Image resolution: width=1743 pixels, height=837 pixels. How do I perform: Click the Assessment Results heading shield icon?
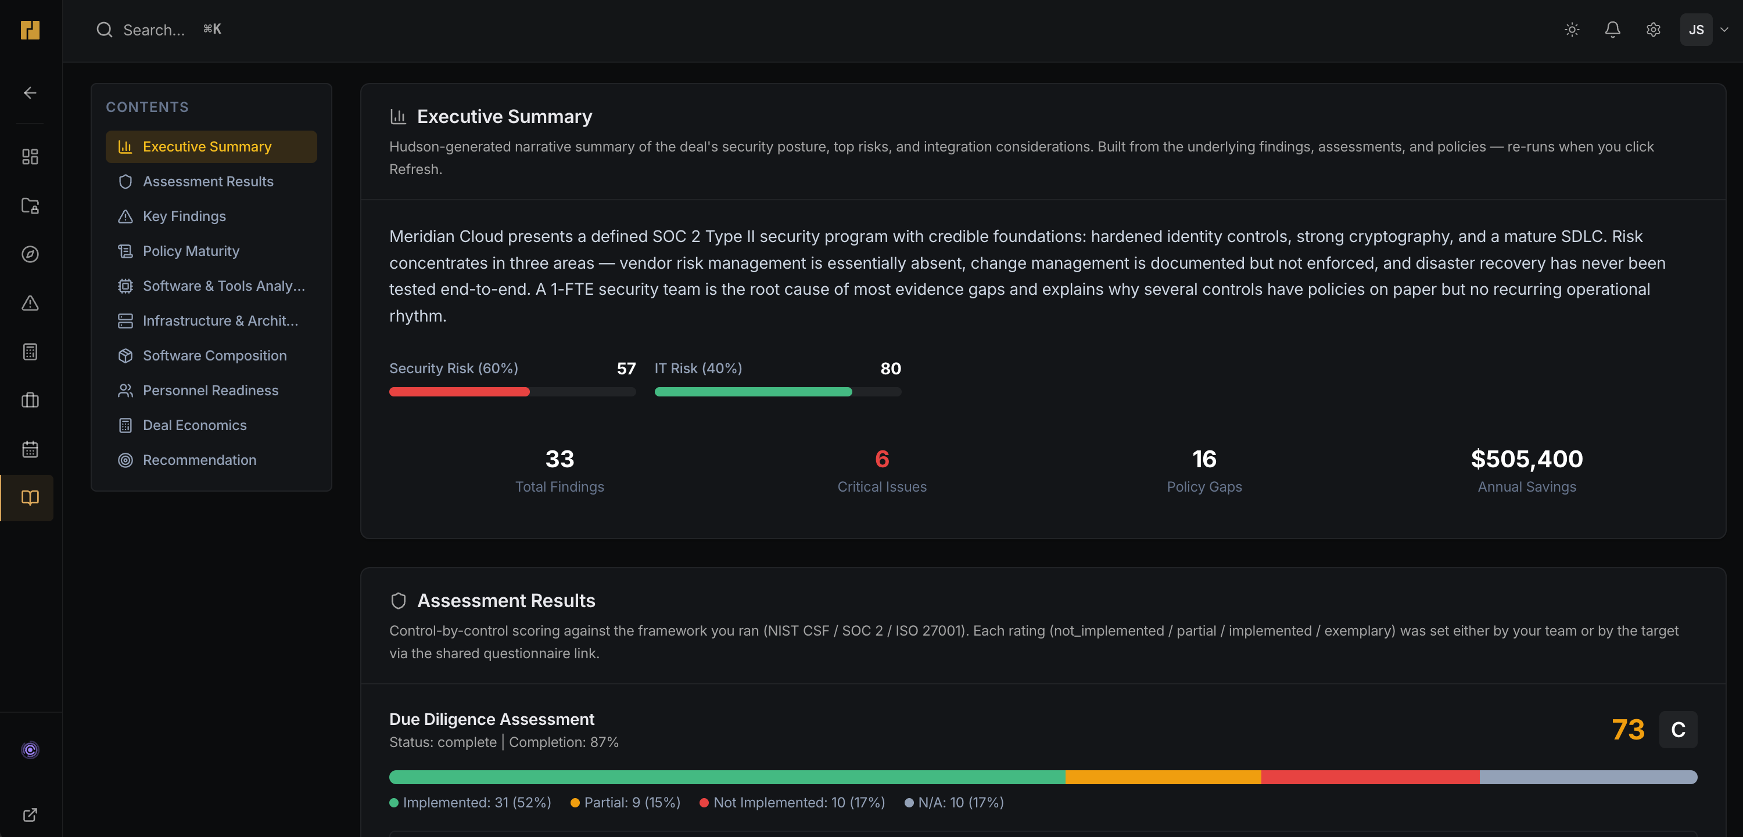[398, 600]
